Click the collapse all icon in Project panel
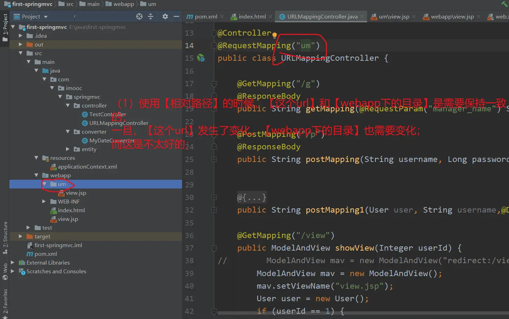This screenshot has width=509, height=319. (151, 16)
